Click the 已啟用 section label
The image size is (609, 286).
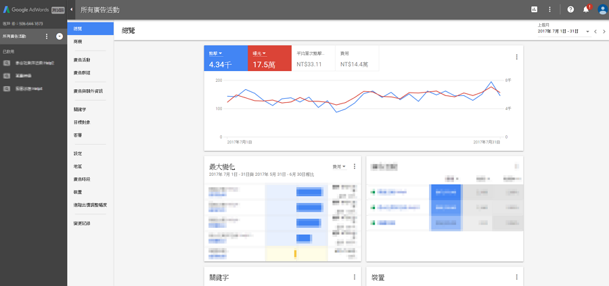click(x=9, y=51)
